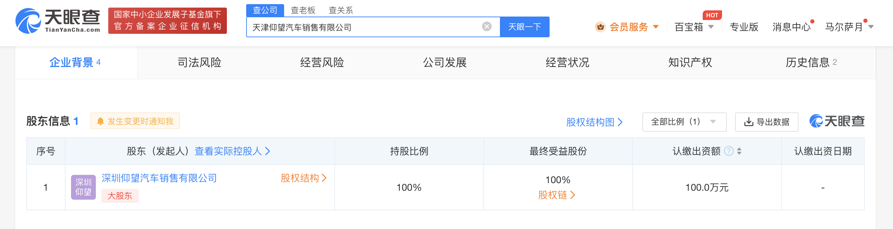
Task: Click the bell notification icon
Action: point(101,121)
